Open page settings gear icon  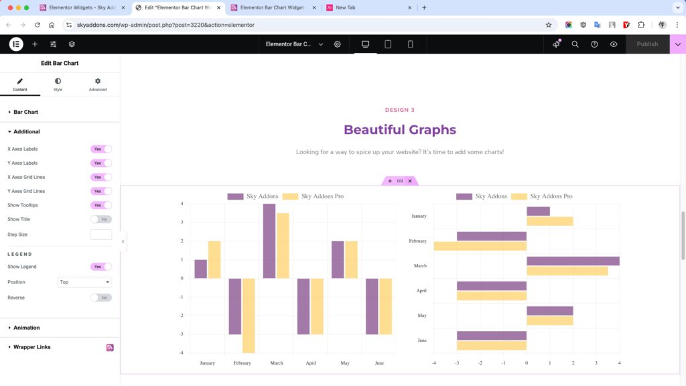(x=338, y=44)
